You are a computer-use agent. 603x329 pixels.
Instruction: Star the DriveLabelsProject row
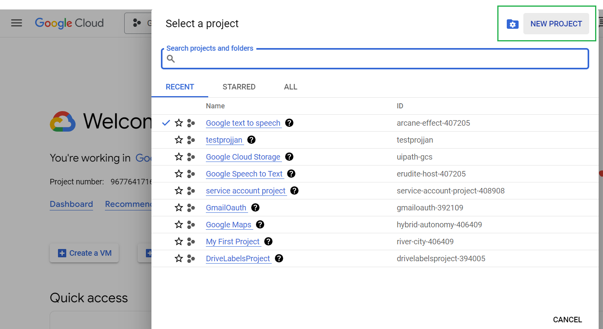tap(179, 258)
